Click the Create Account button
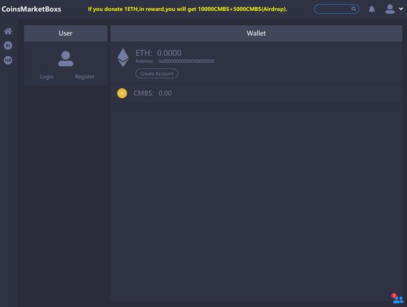 coord(157,73)
